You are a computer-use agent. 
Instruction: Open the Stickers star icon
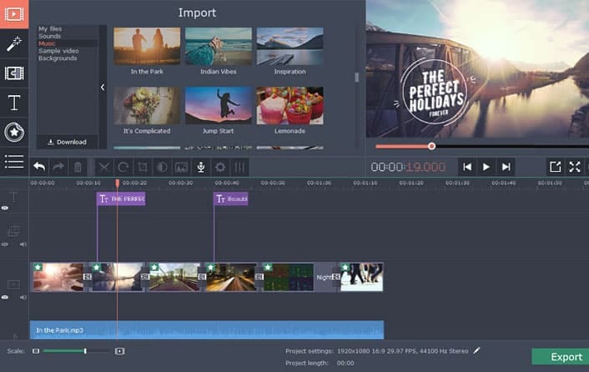click(14, 132)
